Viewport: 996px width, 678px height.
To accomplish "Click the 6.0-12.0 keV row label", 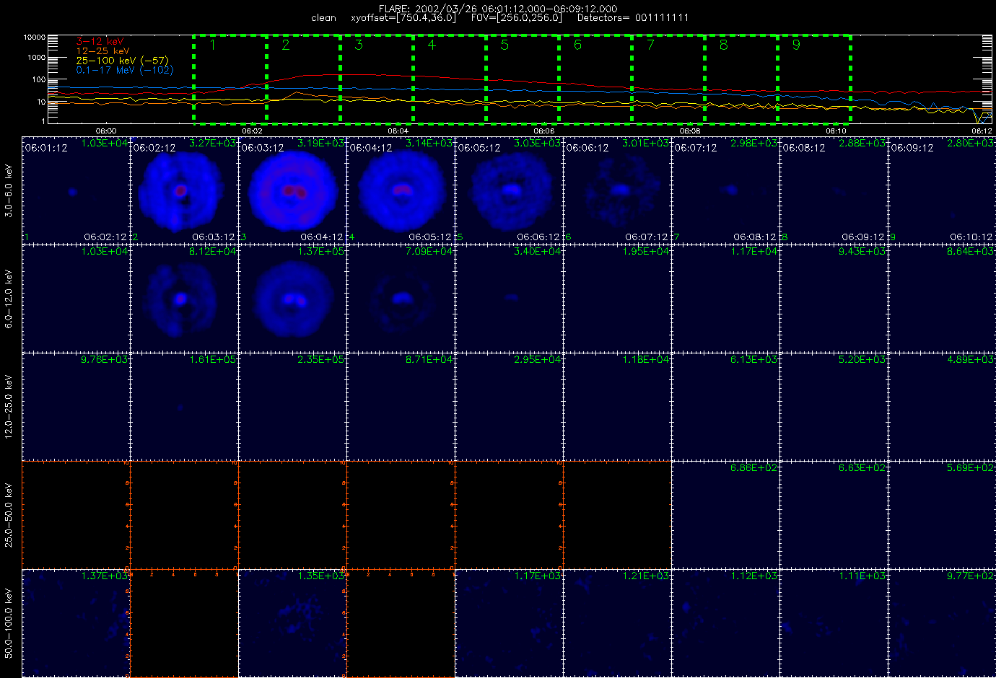I will click(x=9, y=299).
